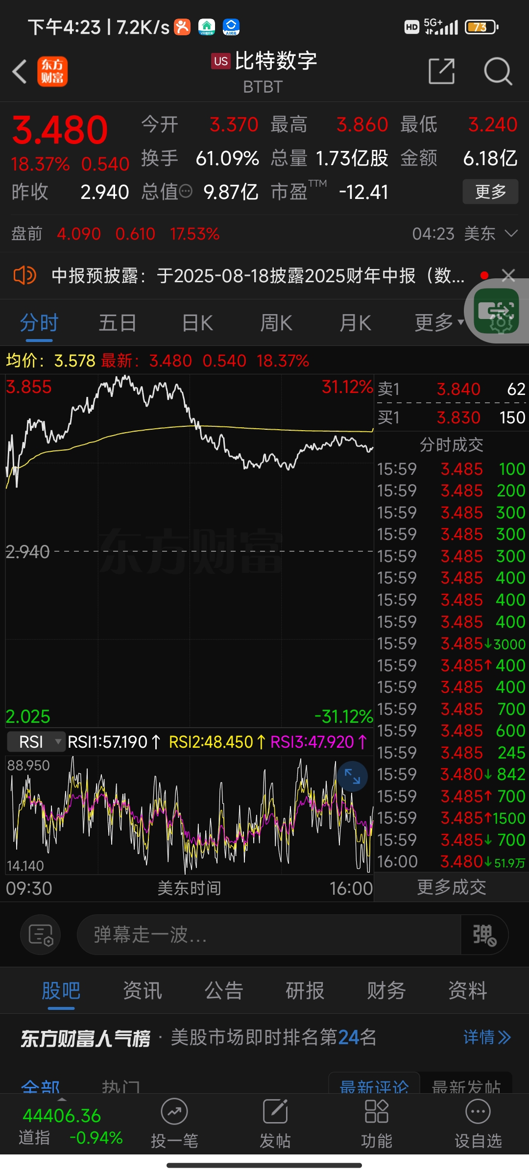Tap the back arrow icon

(20, 72)
